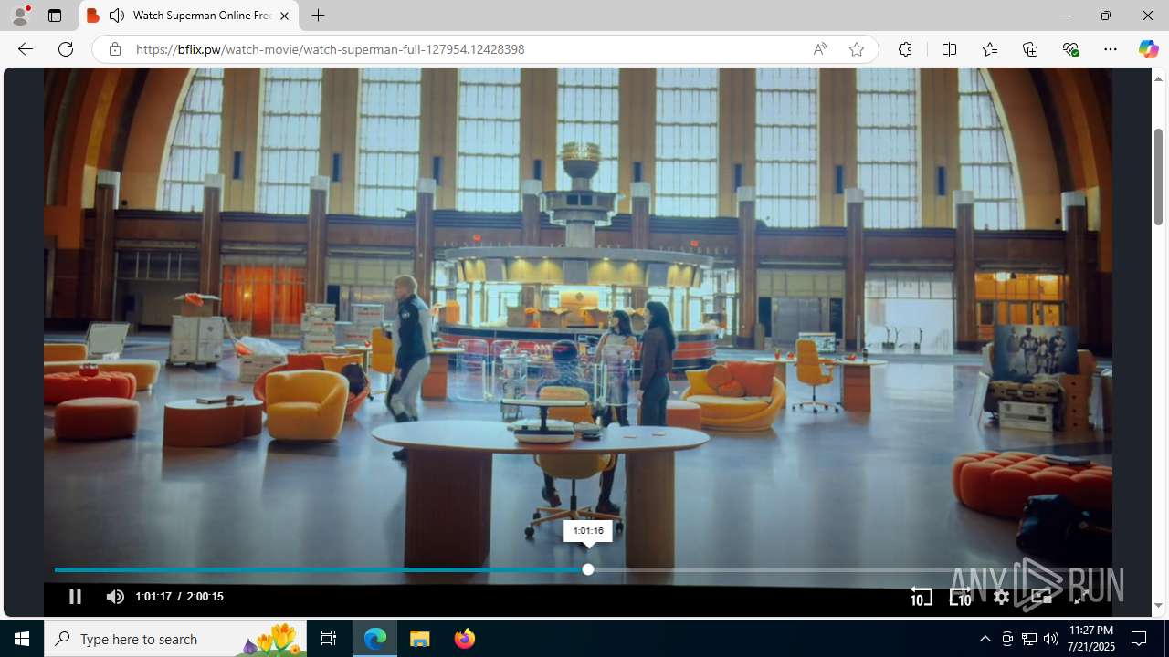
Task: Launch Firefox from taskbar
Action: [x=465, y=639]
